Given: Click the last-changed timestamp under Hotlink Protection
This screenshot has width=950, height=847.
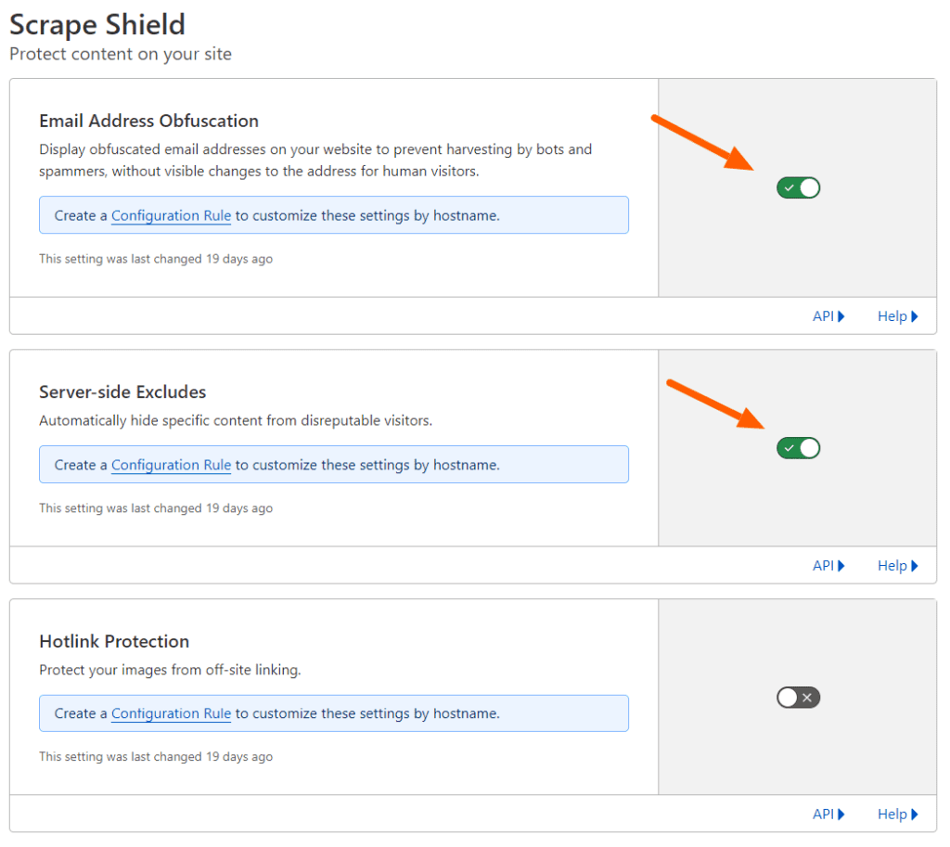Looking at the screenshot, I should pyautogui.click(x=155, y=756).
